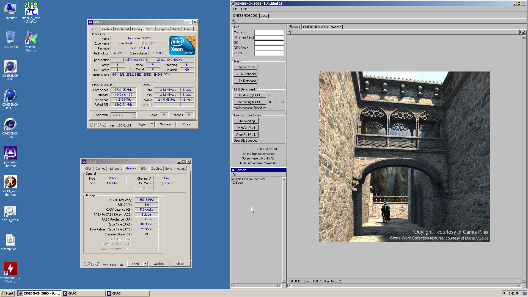Click the Console panel header icon
This screenshot has height=297, width=528.
click(233, 170)
